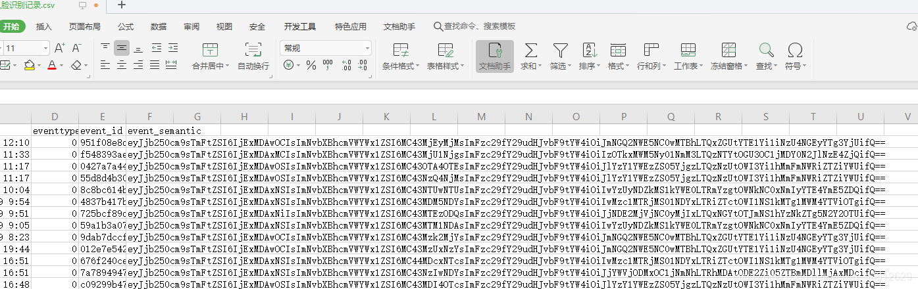The width and height of the screenshot is (918, 289).
Task: Toggle the 文档助手 document assistant
Action: pos(495,56)
